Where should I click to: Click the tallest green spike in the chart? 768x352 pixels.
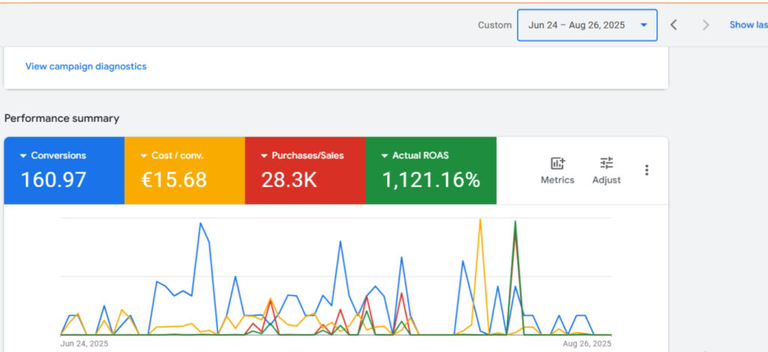514,222
